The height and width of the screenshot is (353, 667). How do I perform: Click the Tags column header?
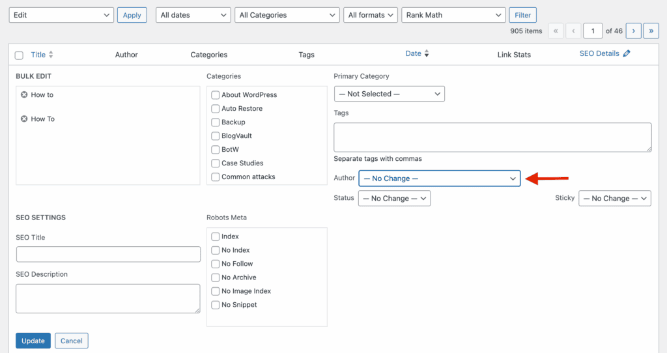point(306,55)
